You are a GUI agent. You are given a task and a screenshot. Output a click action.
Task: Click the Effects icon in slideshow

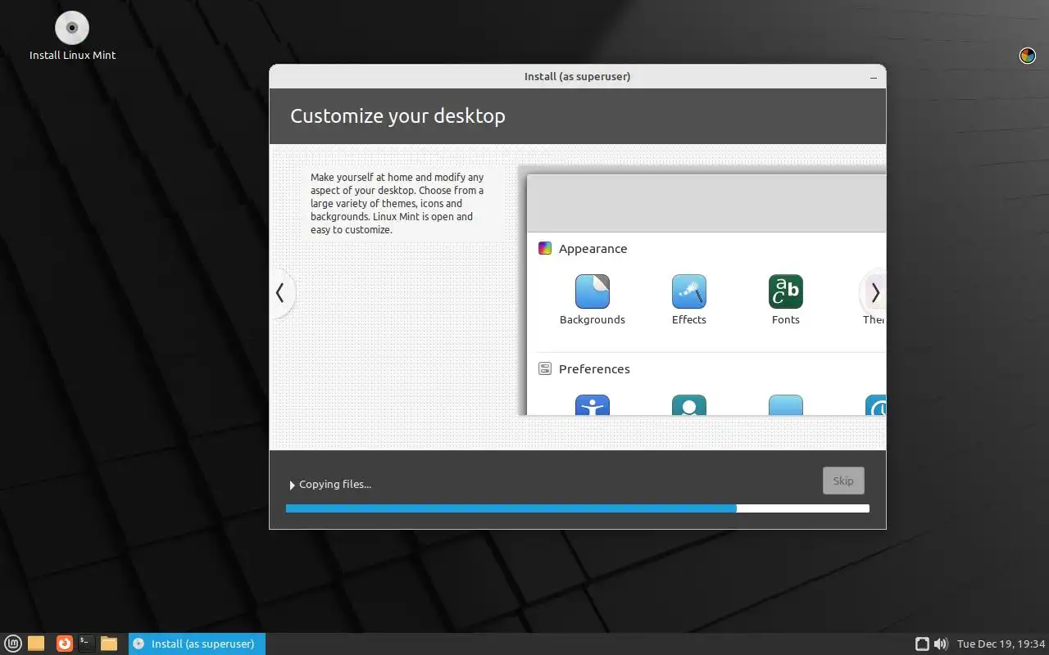pyautogui.click(x=689, y=291)
